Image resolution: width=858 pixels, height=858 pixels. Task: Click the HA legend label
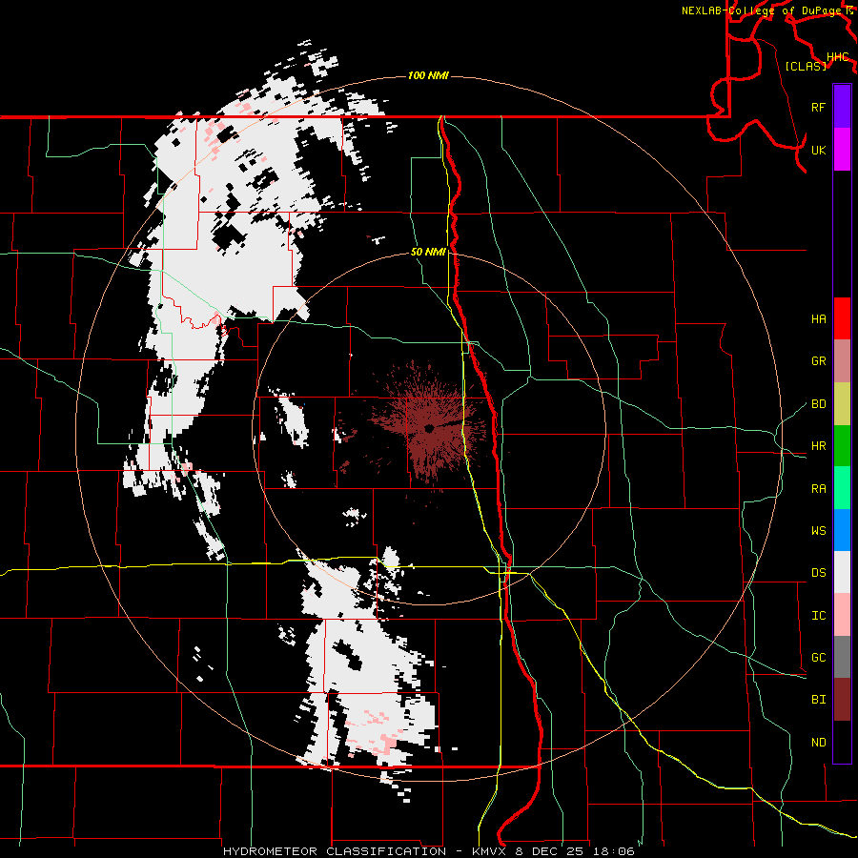(x=818, y=319)
